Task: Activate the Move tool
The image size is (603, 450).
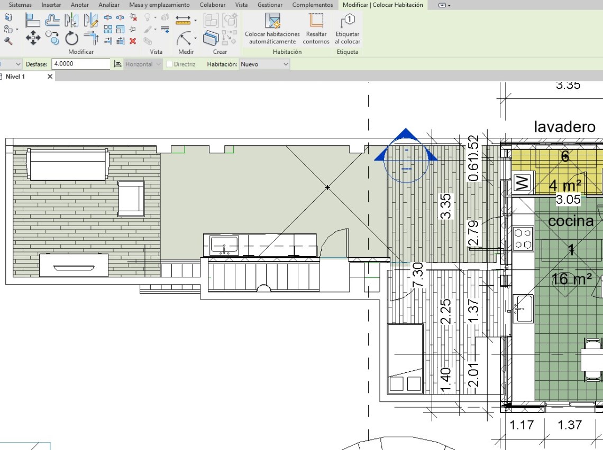Action: point(33,37)
